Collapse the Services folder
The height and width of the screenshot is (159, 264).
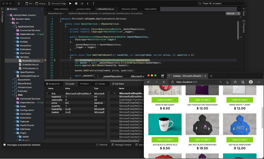coord(15,57)
